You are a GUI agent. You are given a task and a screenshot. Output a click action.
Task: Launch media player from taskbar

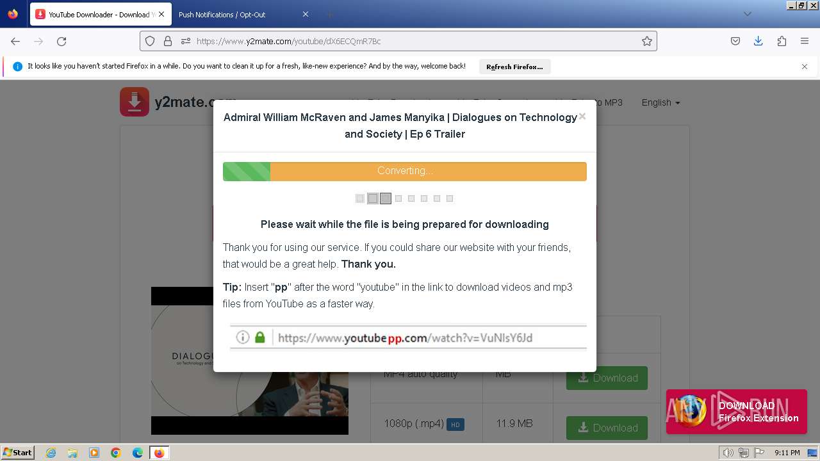point(94,453)
